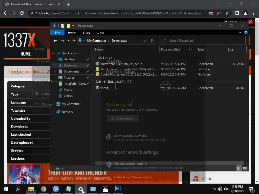Open Photos app from taskbar
Screen dimensions: 259x194
(105, 189)
